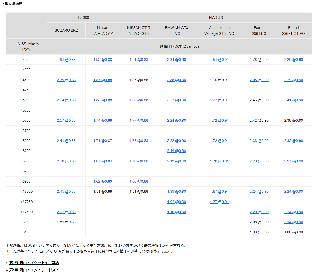The width and height of the screenshot is (321, 277).
Task: Open Ferrari EVO 2.41 @0.90 link
Action: tap(294, 100)
